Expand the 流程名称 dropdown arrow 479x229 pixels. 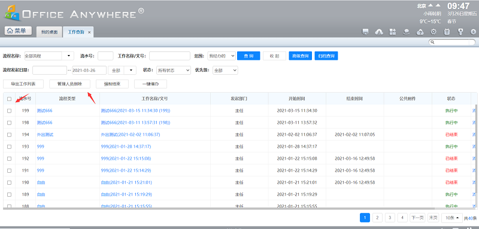coord(68,56)
